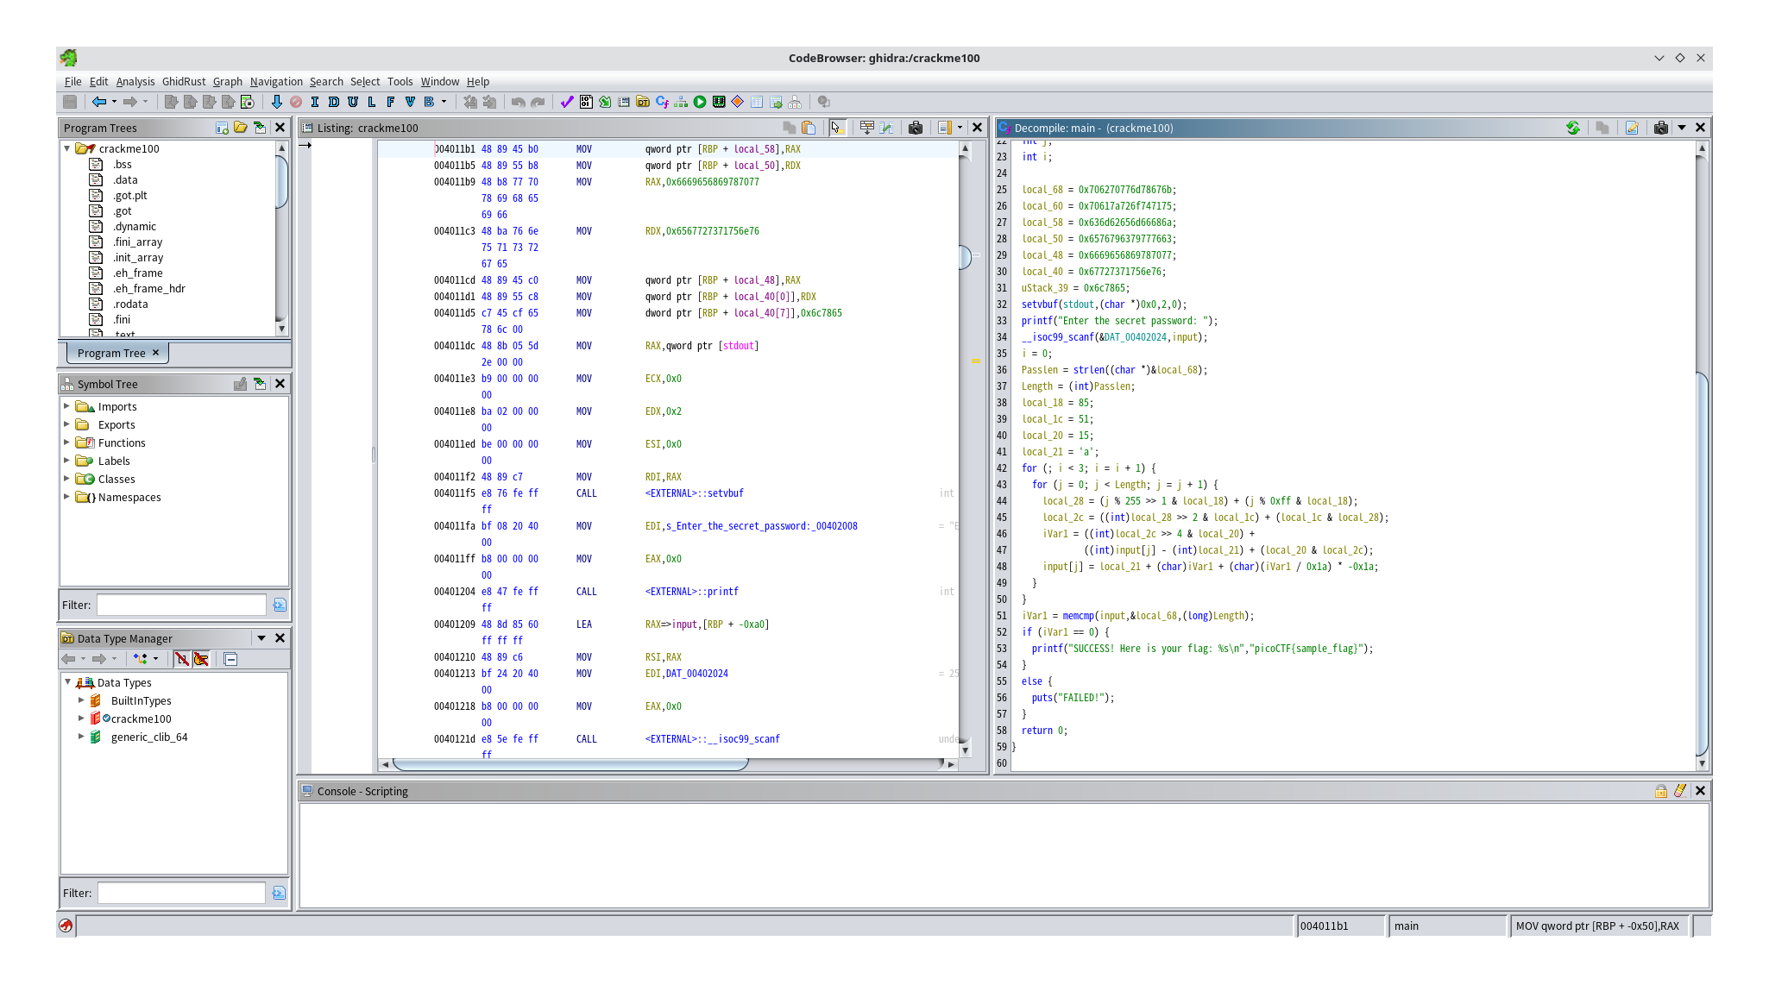This screenshot has height=1004, width=1769.
Task: Focus the Symbol Tree filter field
Action: coord(181,605)
